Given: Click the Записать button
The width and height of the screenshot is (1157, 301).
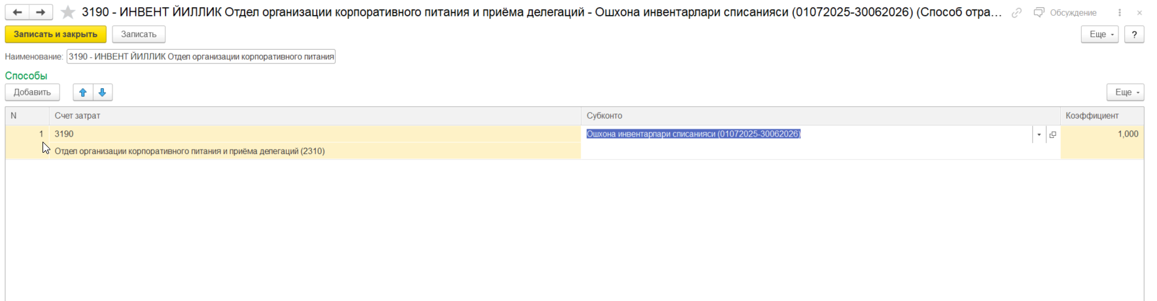Looking at the screenshot, I should (x=139, y=35).
